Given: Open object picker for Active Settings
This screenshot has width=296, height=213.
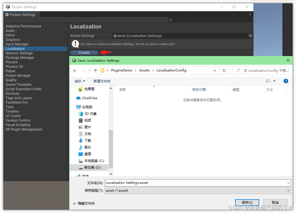Looking at the screenshot, I should pyautogui.click(x=251, y=36).
